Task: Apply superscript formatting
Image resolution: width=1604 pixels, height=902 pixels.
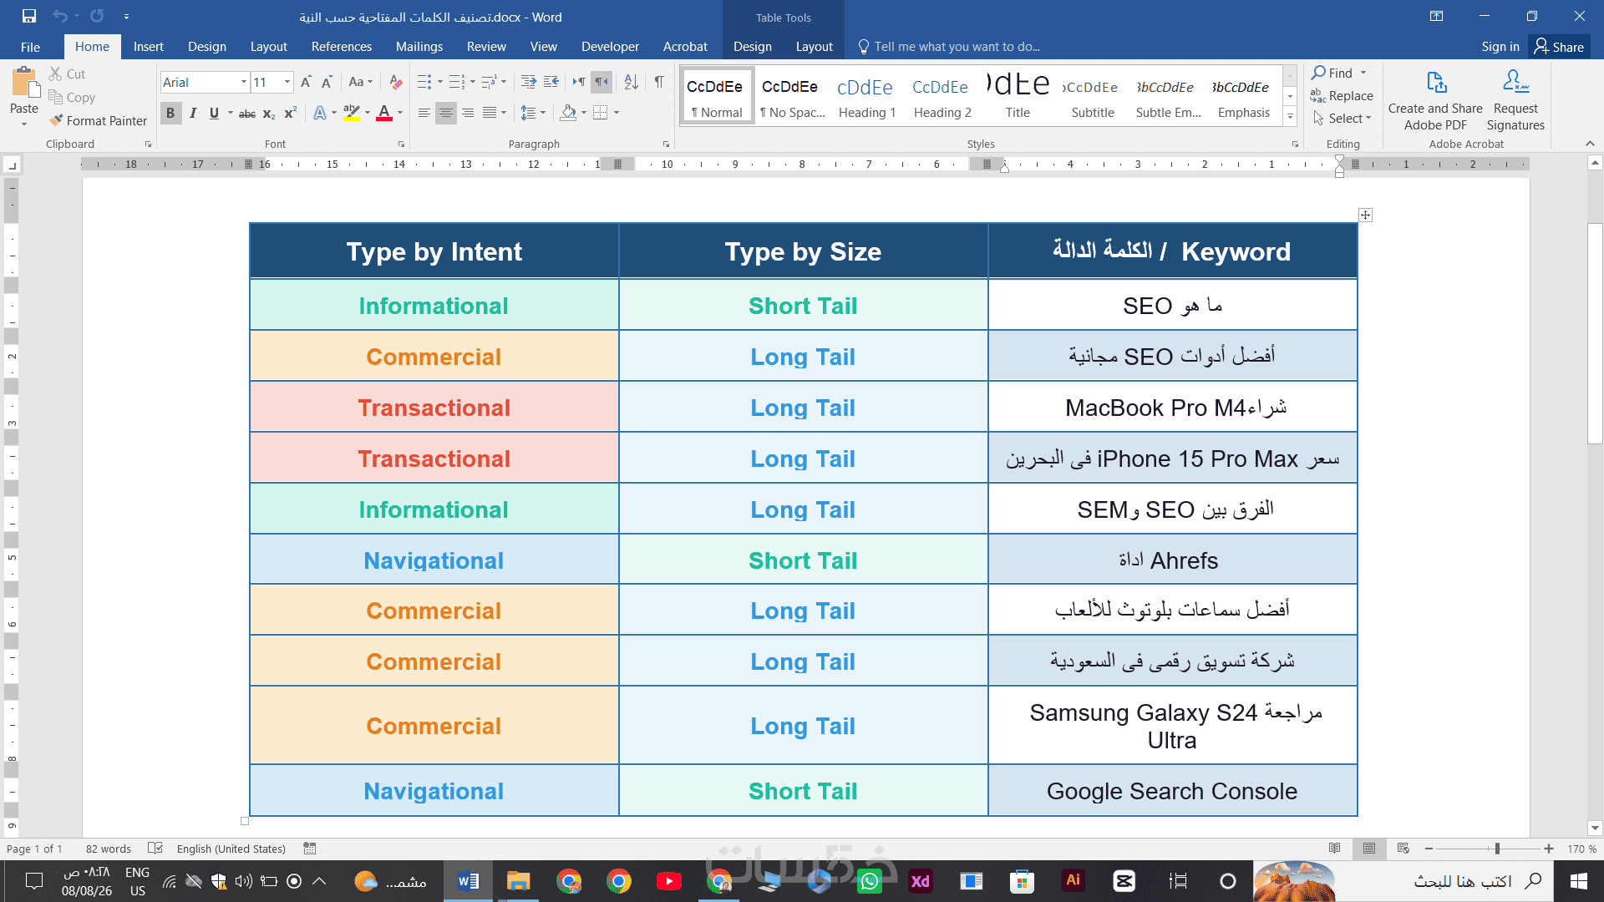Action: (x=290, y=113)
